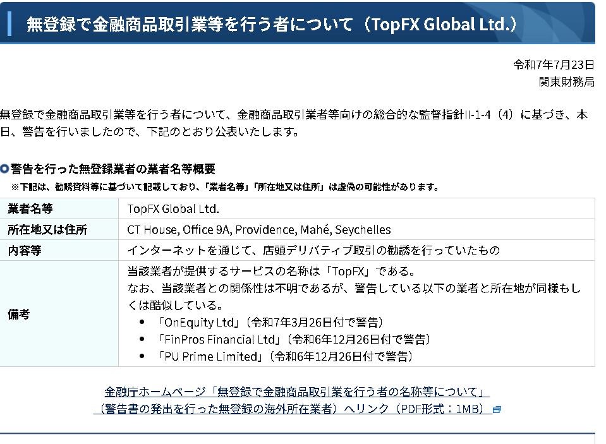This screenshot has height=444, width=606.
Task: Click the intro paragraph starting 無登録で金融商品取引業等を行う者について、
Action: [294, 123]
